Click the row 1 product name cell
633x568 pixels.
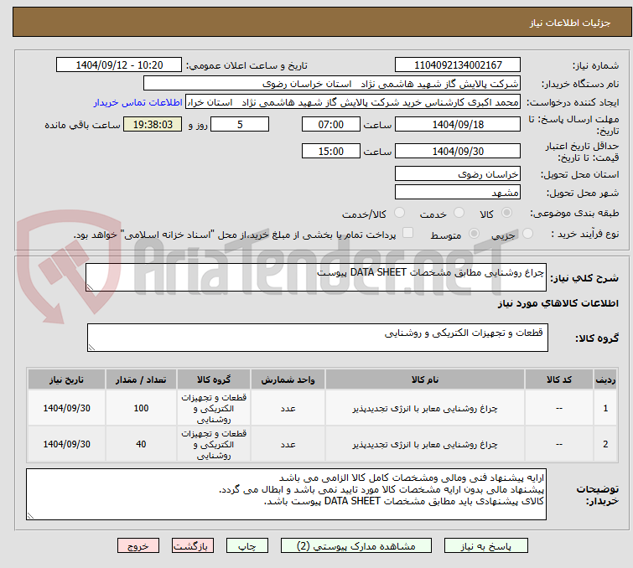(x=425, y=408)
